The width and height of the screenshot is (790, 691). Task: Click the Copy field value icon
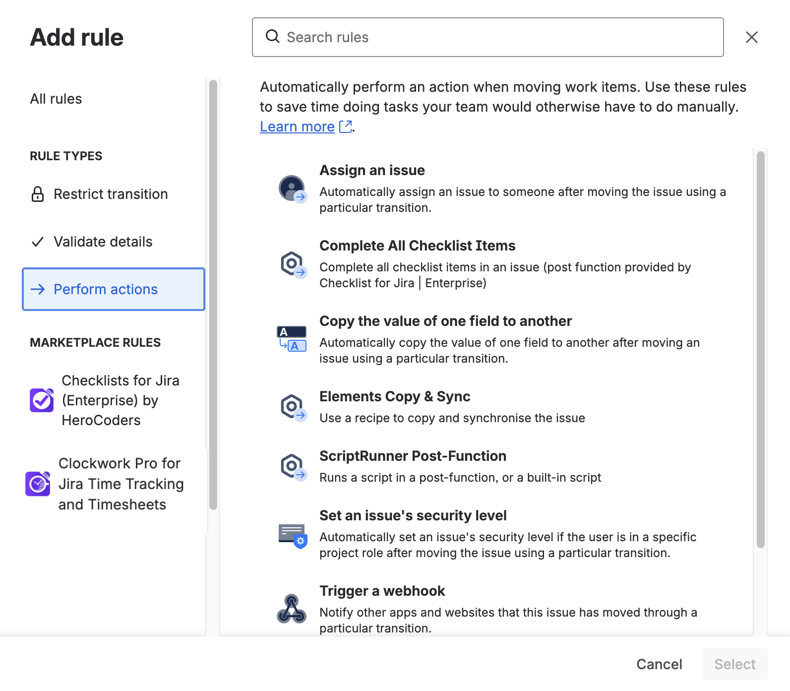tap(292, 339)
